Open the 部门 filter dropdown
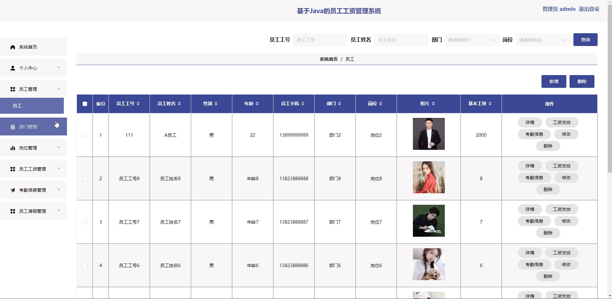612x299 pixels. 472,40
